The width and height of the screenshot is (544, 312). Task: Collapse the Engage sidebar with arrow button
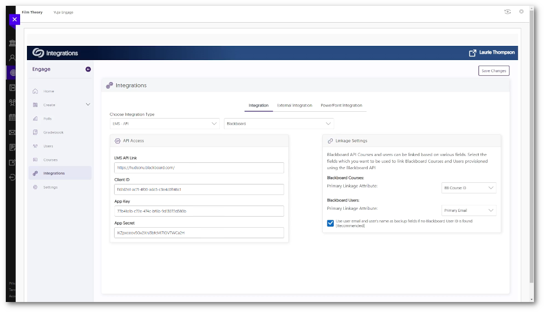pos(88,69)
